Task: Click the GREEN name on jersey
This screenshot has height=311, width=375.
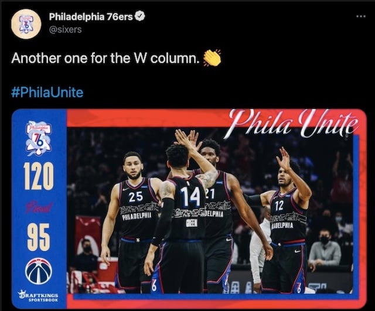Action: coord(192,223)
